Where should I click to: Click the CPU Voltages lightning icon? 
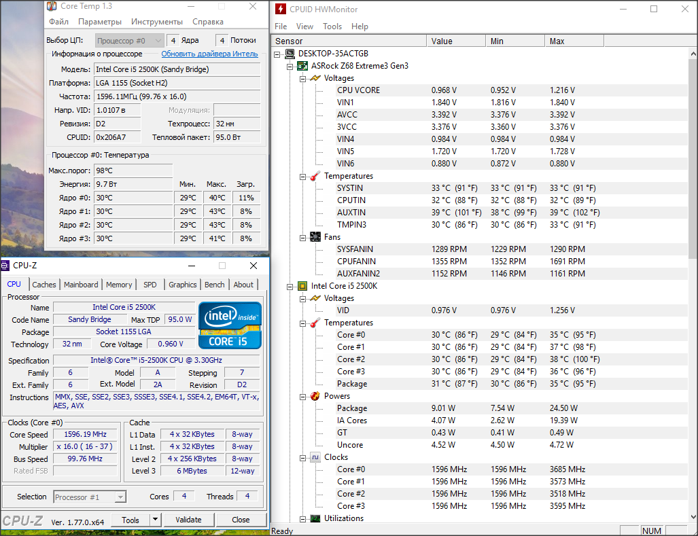coord(315,298)
